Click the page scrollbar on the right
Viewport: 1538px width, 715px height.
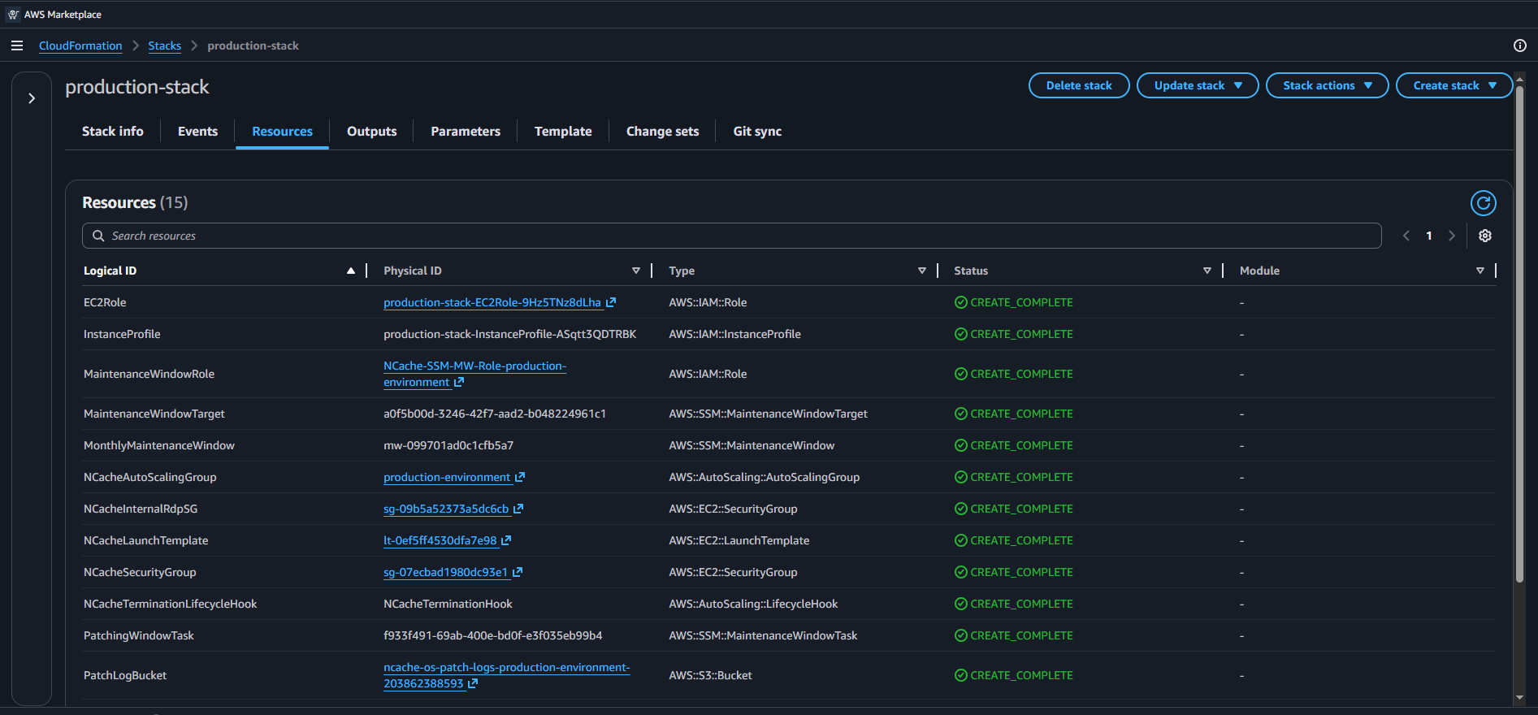(x=1519, y=333)
